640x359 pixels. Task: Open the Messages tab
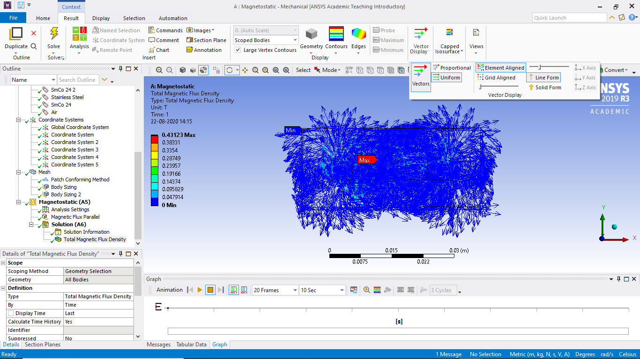click(x=158, y=345)
